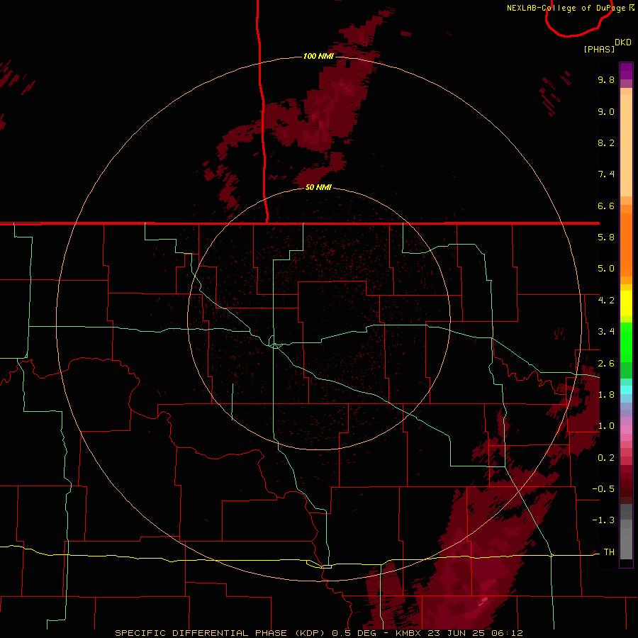Image resolution: width=638 pixels, height=638 pixels.
Task: Click the NEXLAB-College of DuPage credit text
Action: coord(570,8)
